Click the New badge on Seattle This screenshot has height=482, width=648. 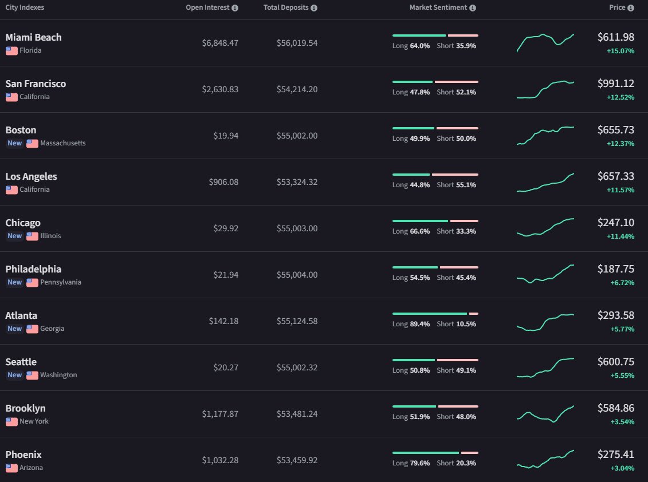[x=14, y=375]
